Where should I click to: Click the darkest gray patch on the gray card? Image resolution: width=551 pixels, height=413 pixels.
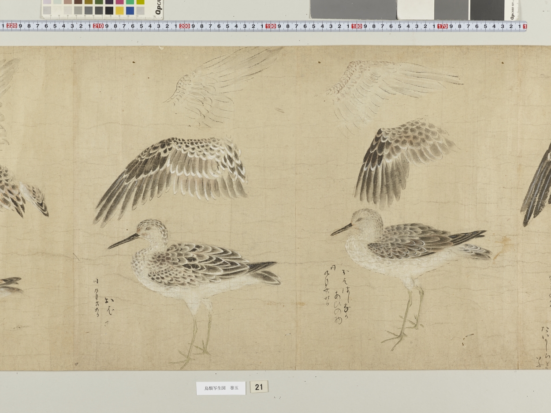click(x=487, y=9)
